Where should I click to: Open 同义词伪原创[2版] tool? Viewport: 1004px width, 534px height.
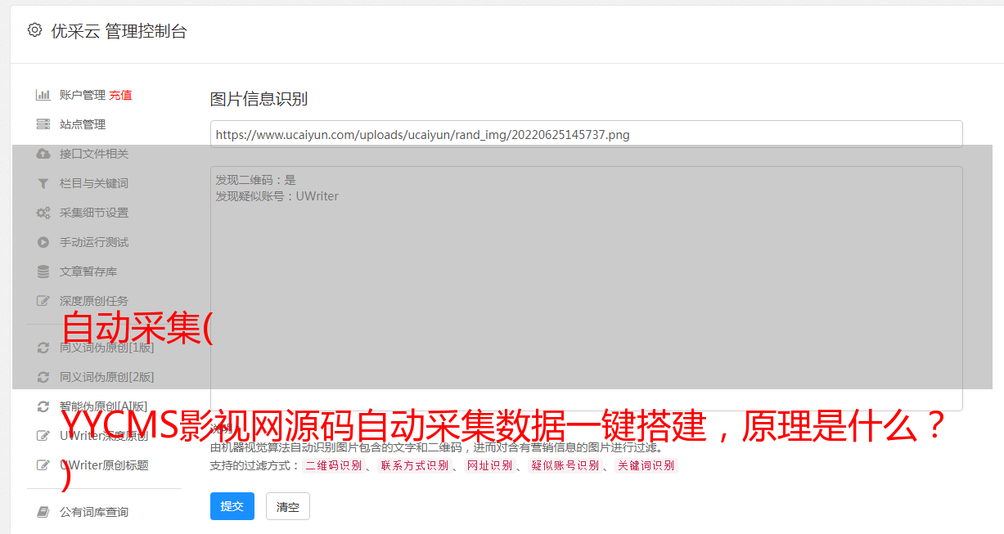pos(106,377)
